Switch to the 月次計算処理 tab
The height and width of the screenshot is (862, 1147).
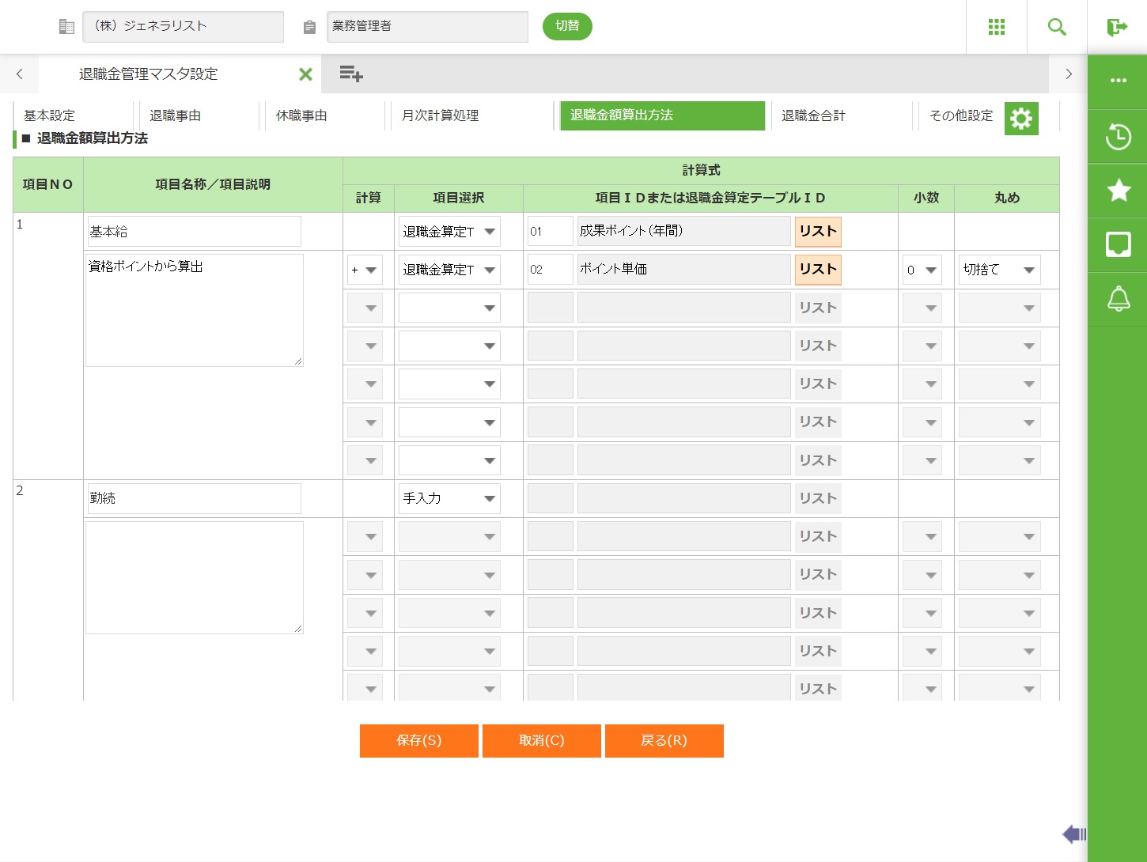coord(440,115)
